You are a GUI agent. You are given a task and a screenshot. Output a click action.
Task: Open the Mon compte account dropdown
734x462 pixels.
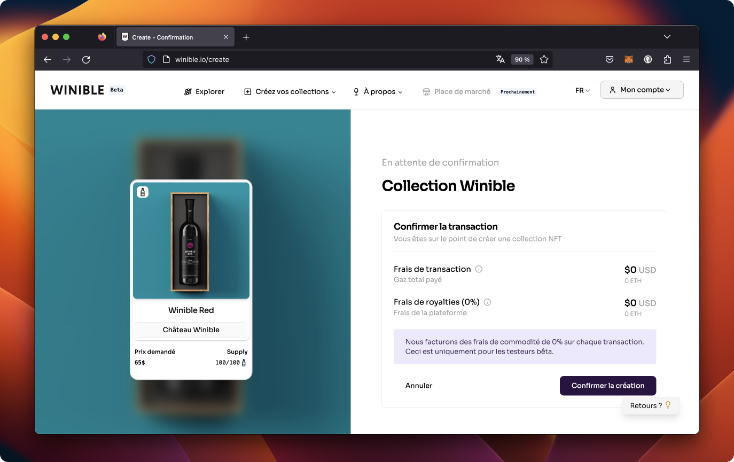(x=642, y=90)
